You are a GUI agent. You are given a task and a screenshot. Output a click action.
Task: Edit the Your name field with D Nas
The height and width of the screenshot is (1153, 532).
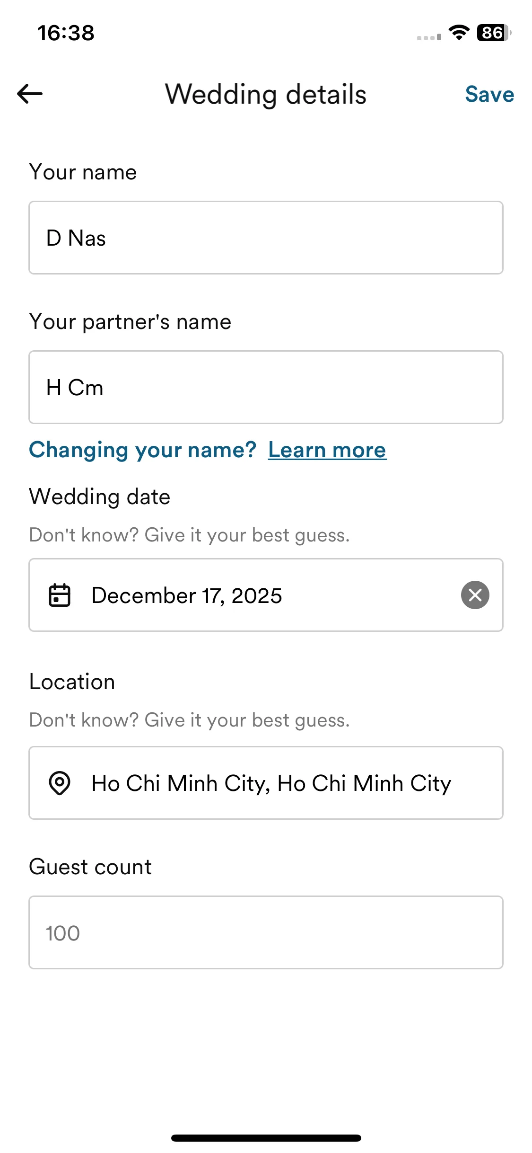266,238
